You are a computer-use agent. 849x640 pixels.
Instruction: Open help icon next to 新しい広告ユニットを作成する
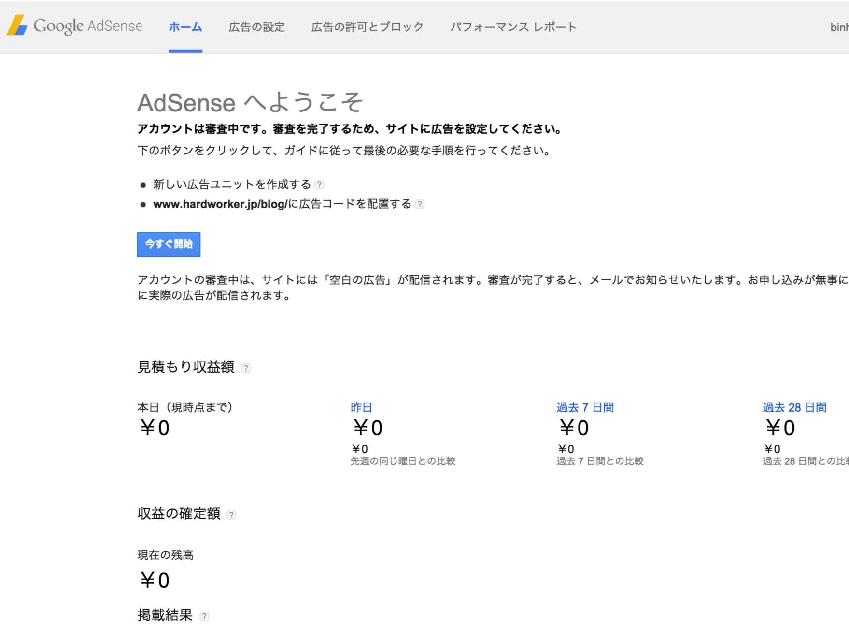(x=319, y=185)
